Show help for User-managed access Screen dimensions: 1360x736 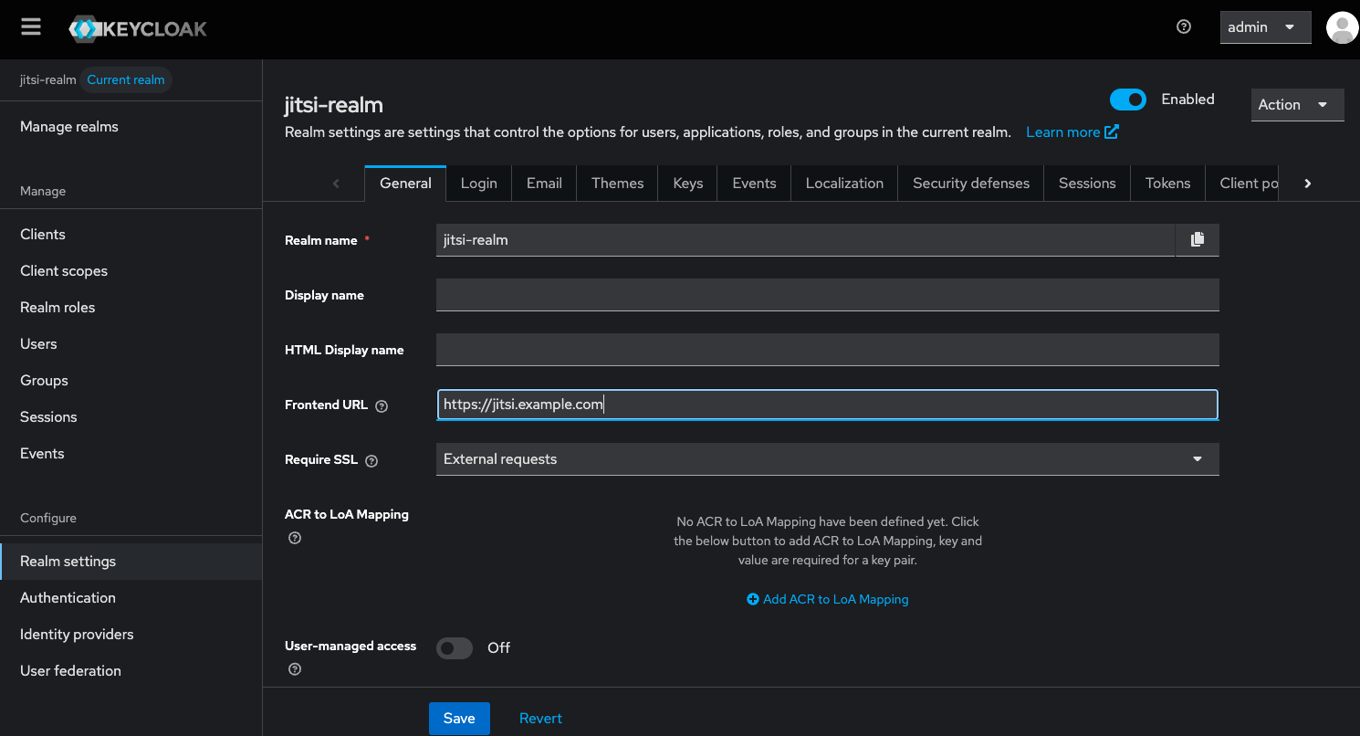click(295, 669)
